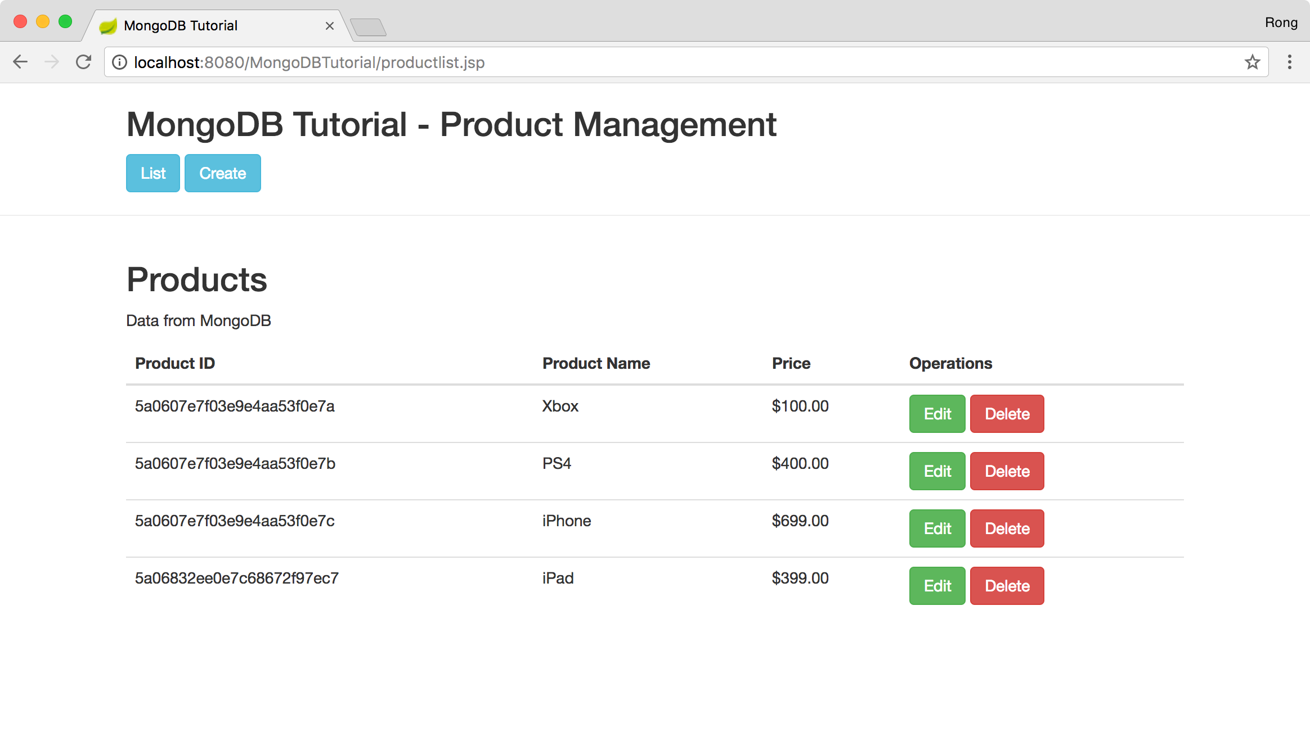Edit the iPhone product

pyautogui.click(x=937, y=528)
